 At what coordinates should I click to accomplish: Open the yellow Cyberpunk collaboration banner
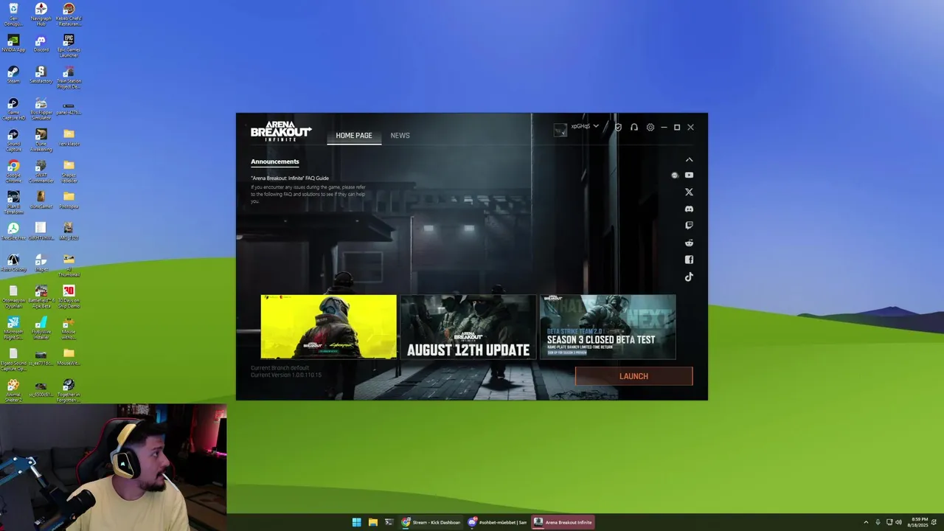click(x=328, y=327)
